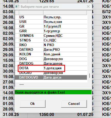Click the dialog title bar application icon
Image resolution: width=111 pixels, height=118 pixels.
tap(17, 6)
